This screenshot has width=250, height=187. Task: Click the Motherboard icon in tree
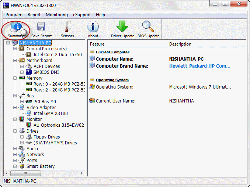pos(22,60)
